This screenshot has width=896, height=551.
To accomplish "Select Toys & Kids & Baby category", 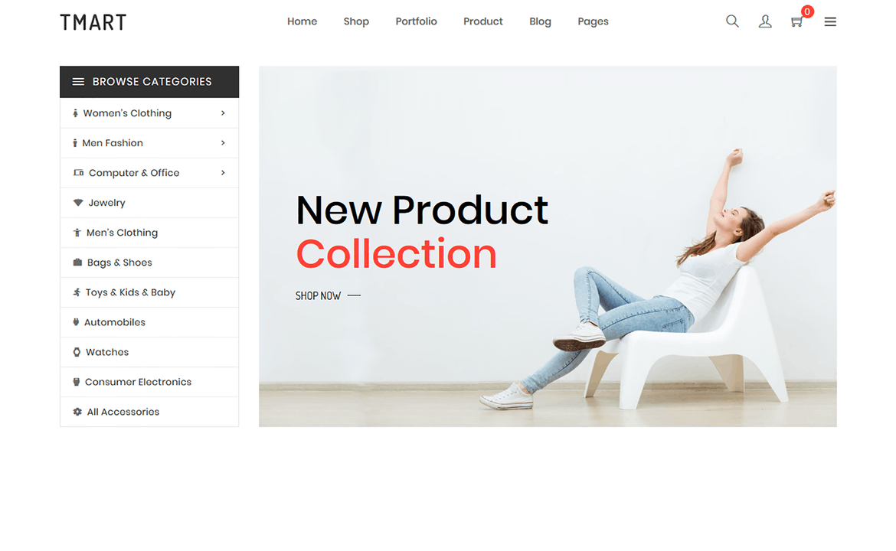I will (149, 292).
